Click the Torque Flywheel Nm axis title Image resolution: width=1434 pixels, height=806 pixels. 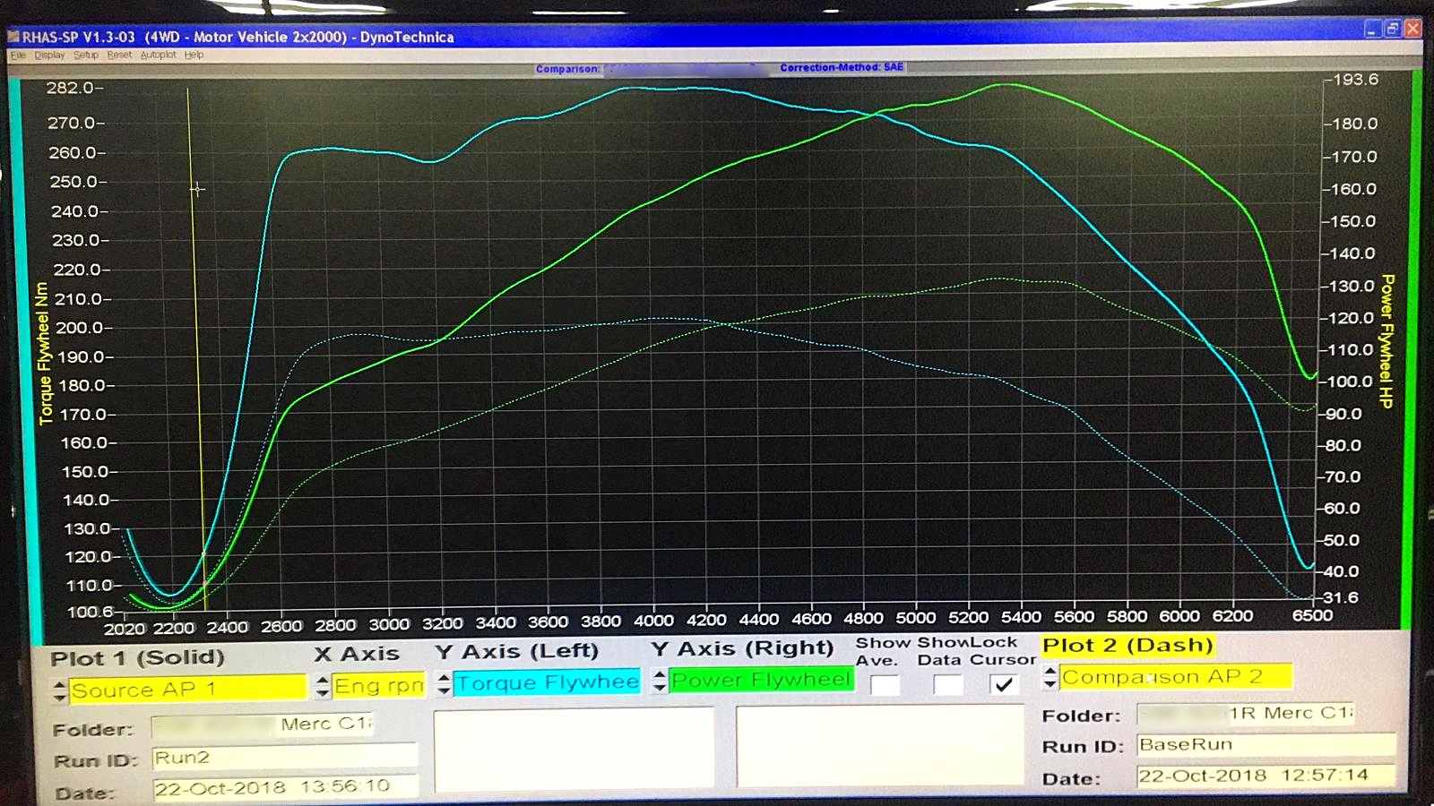(43, 353)
